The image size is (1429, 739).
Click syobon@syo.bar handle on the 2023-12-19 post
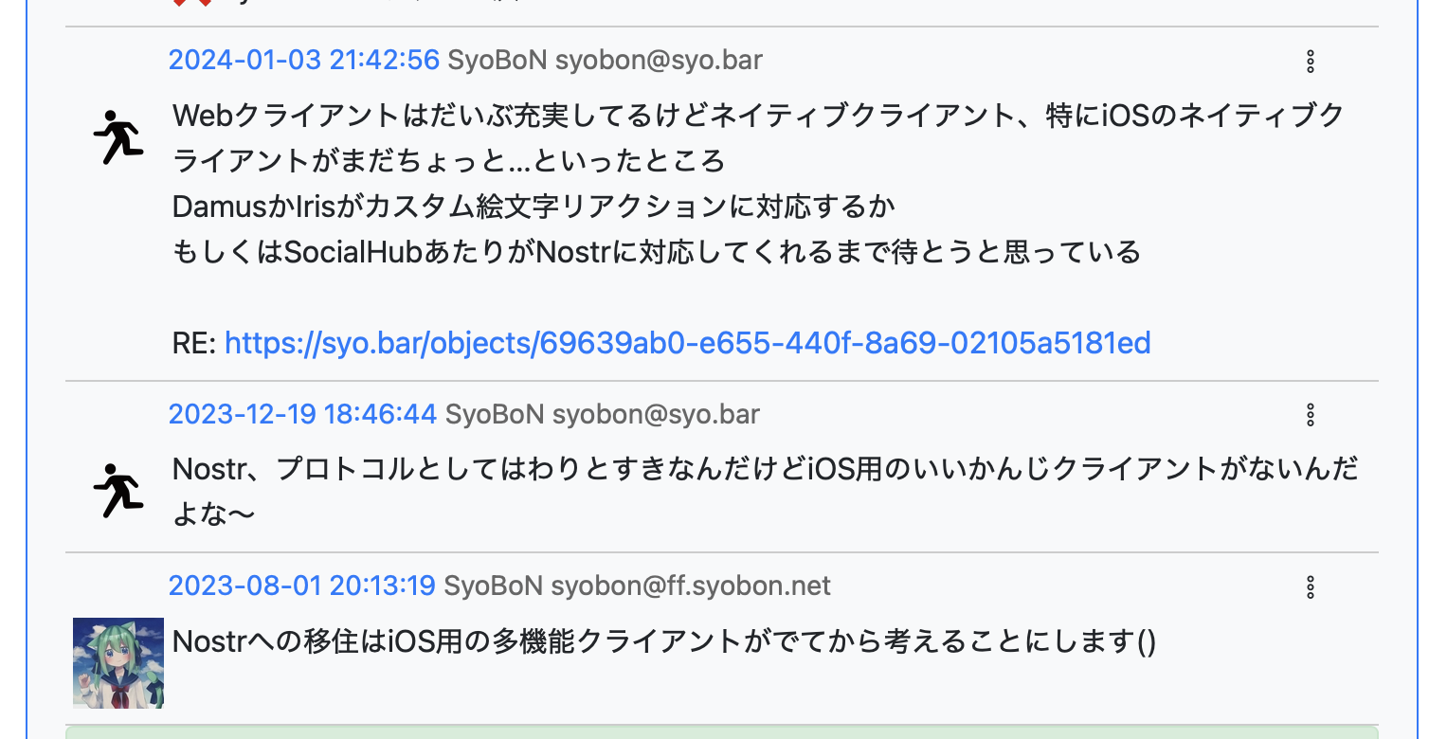(656, 414)
